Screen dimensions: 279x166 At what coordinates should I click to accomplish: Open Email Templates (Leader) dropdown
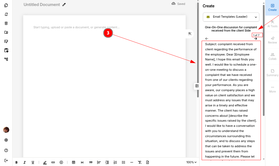tap(231, 17)
